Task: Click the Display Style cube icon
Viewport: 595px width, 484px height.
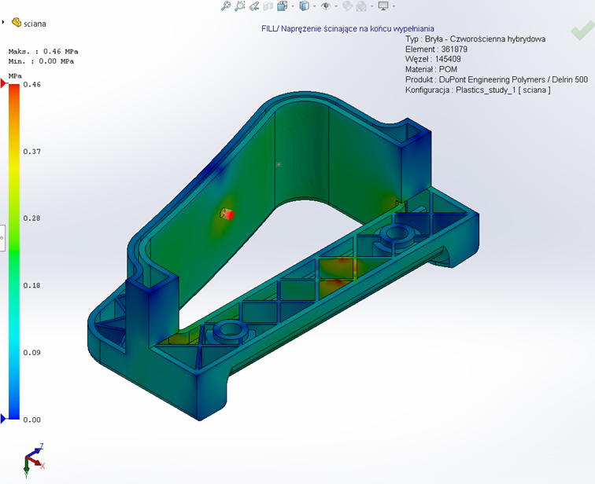Action: [x=304, y=6]
